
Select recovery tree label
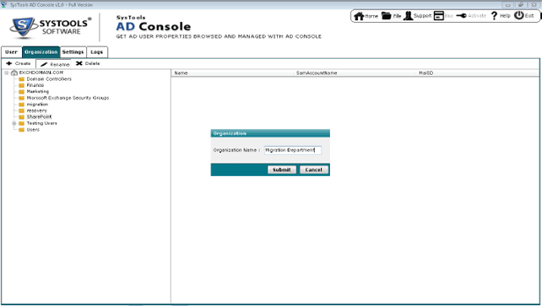click(36, 110)
